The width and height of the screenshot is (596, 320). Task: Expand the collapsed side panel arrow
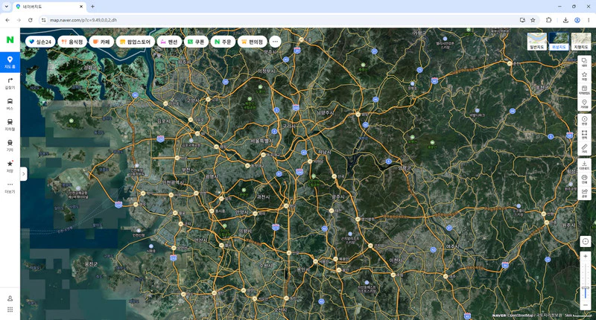point(24,174)
